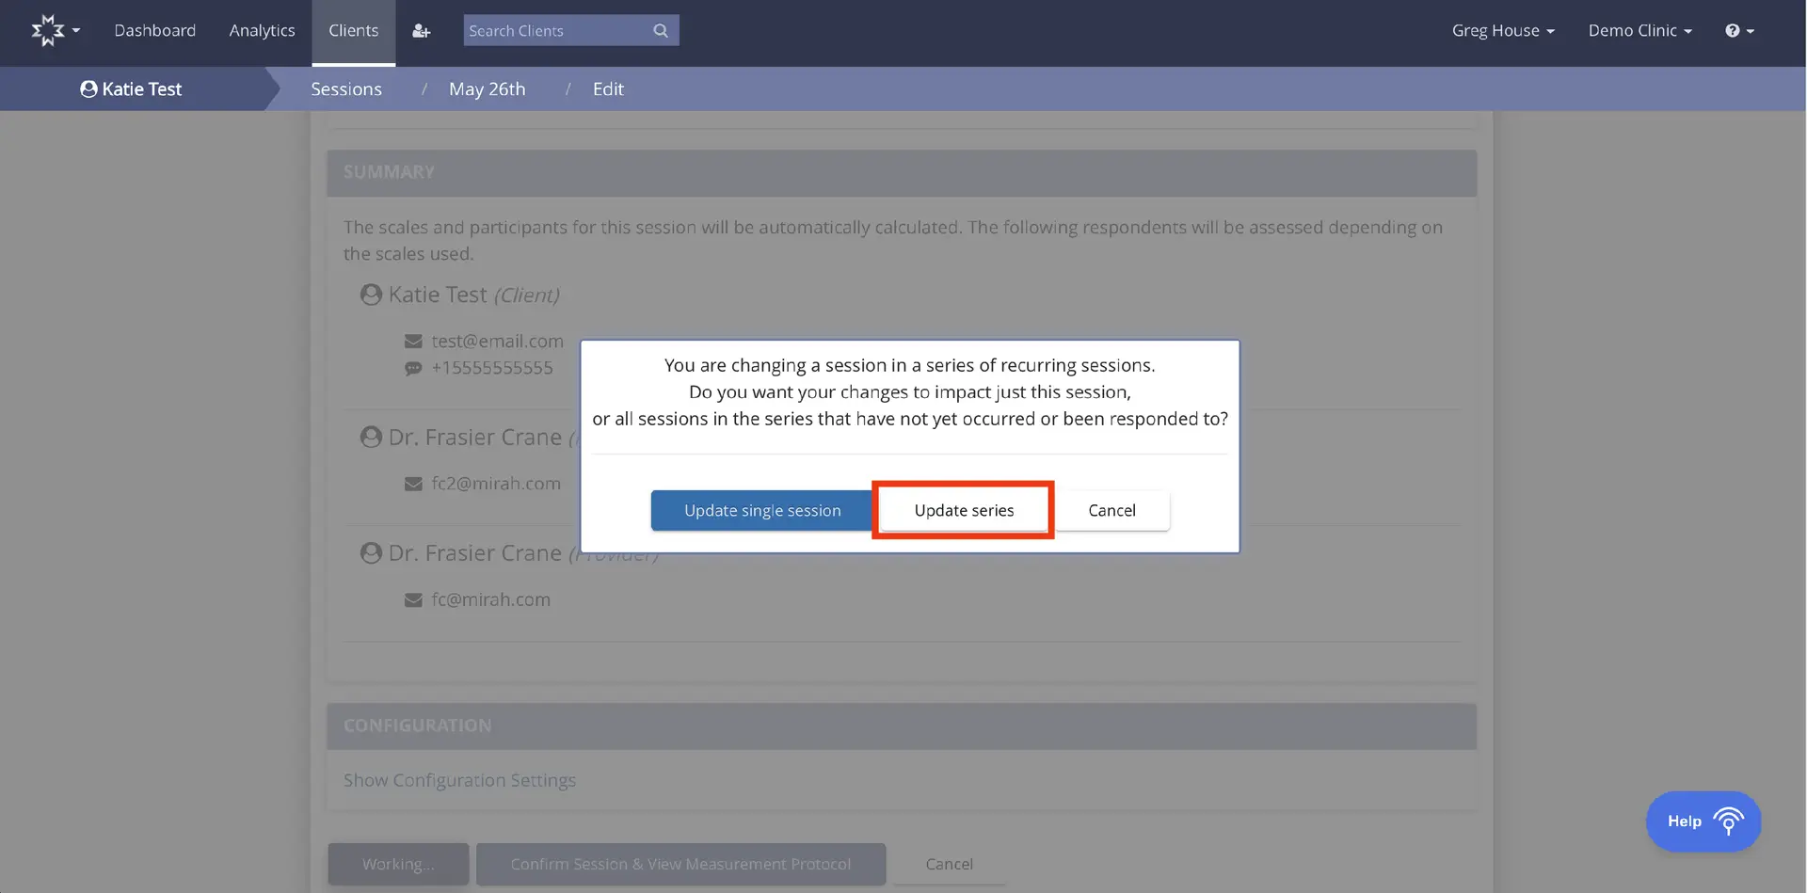The height and width of the screenshot is (893, 1807).
Task: Click the envelope icon beside fc2@mirah.com
Action: pyautogui.click(x=413, y=484)
